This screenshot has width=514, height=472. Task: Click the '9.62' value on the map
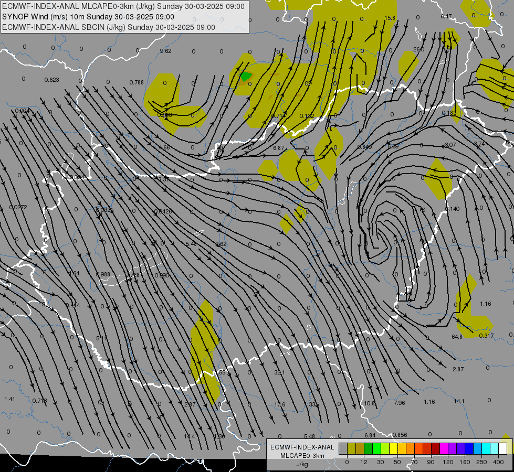point(165,51)
